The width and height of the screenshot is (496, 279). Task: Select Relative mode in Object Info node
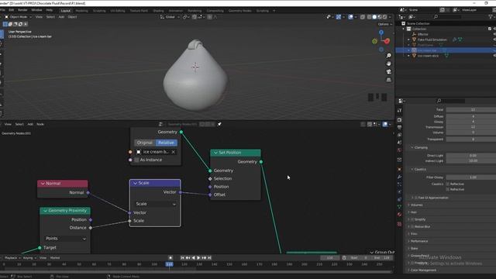(x=166, y=143)
